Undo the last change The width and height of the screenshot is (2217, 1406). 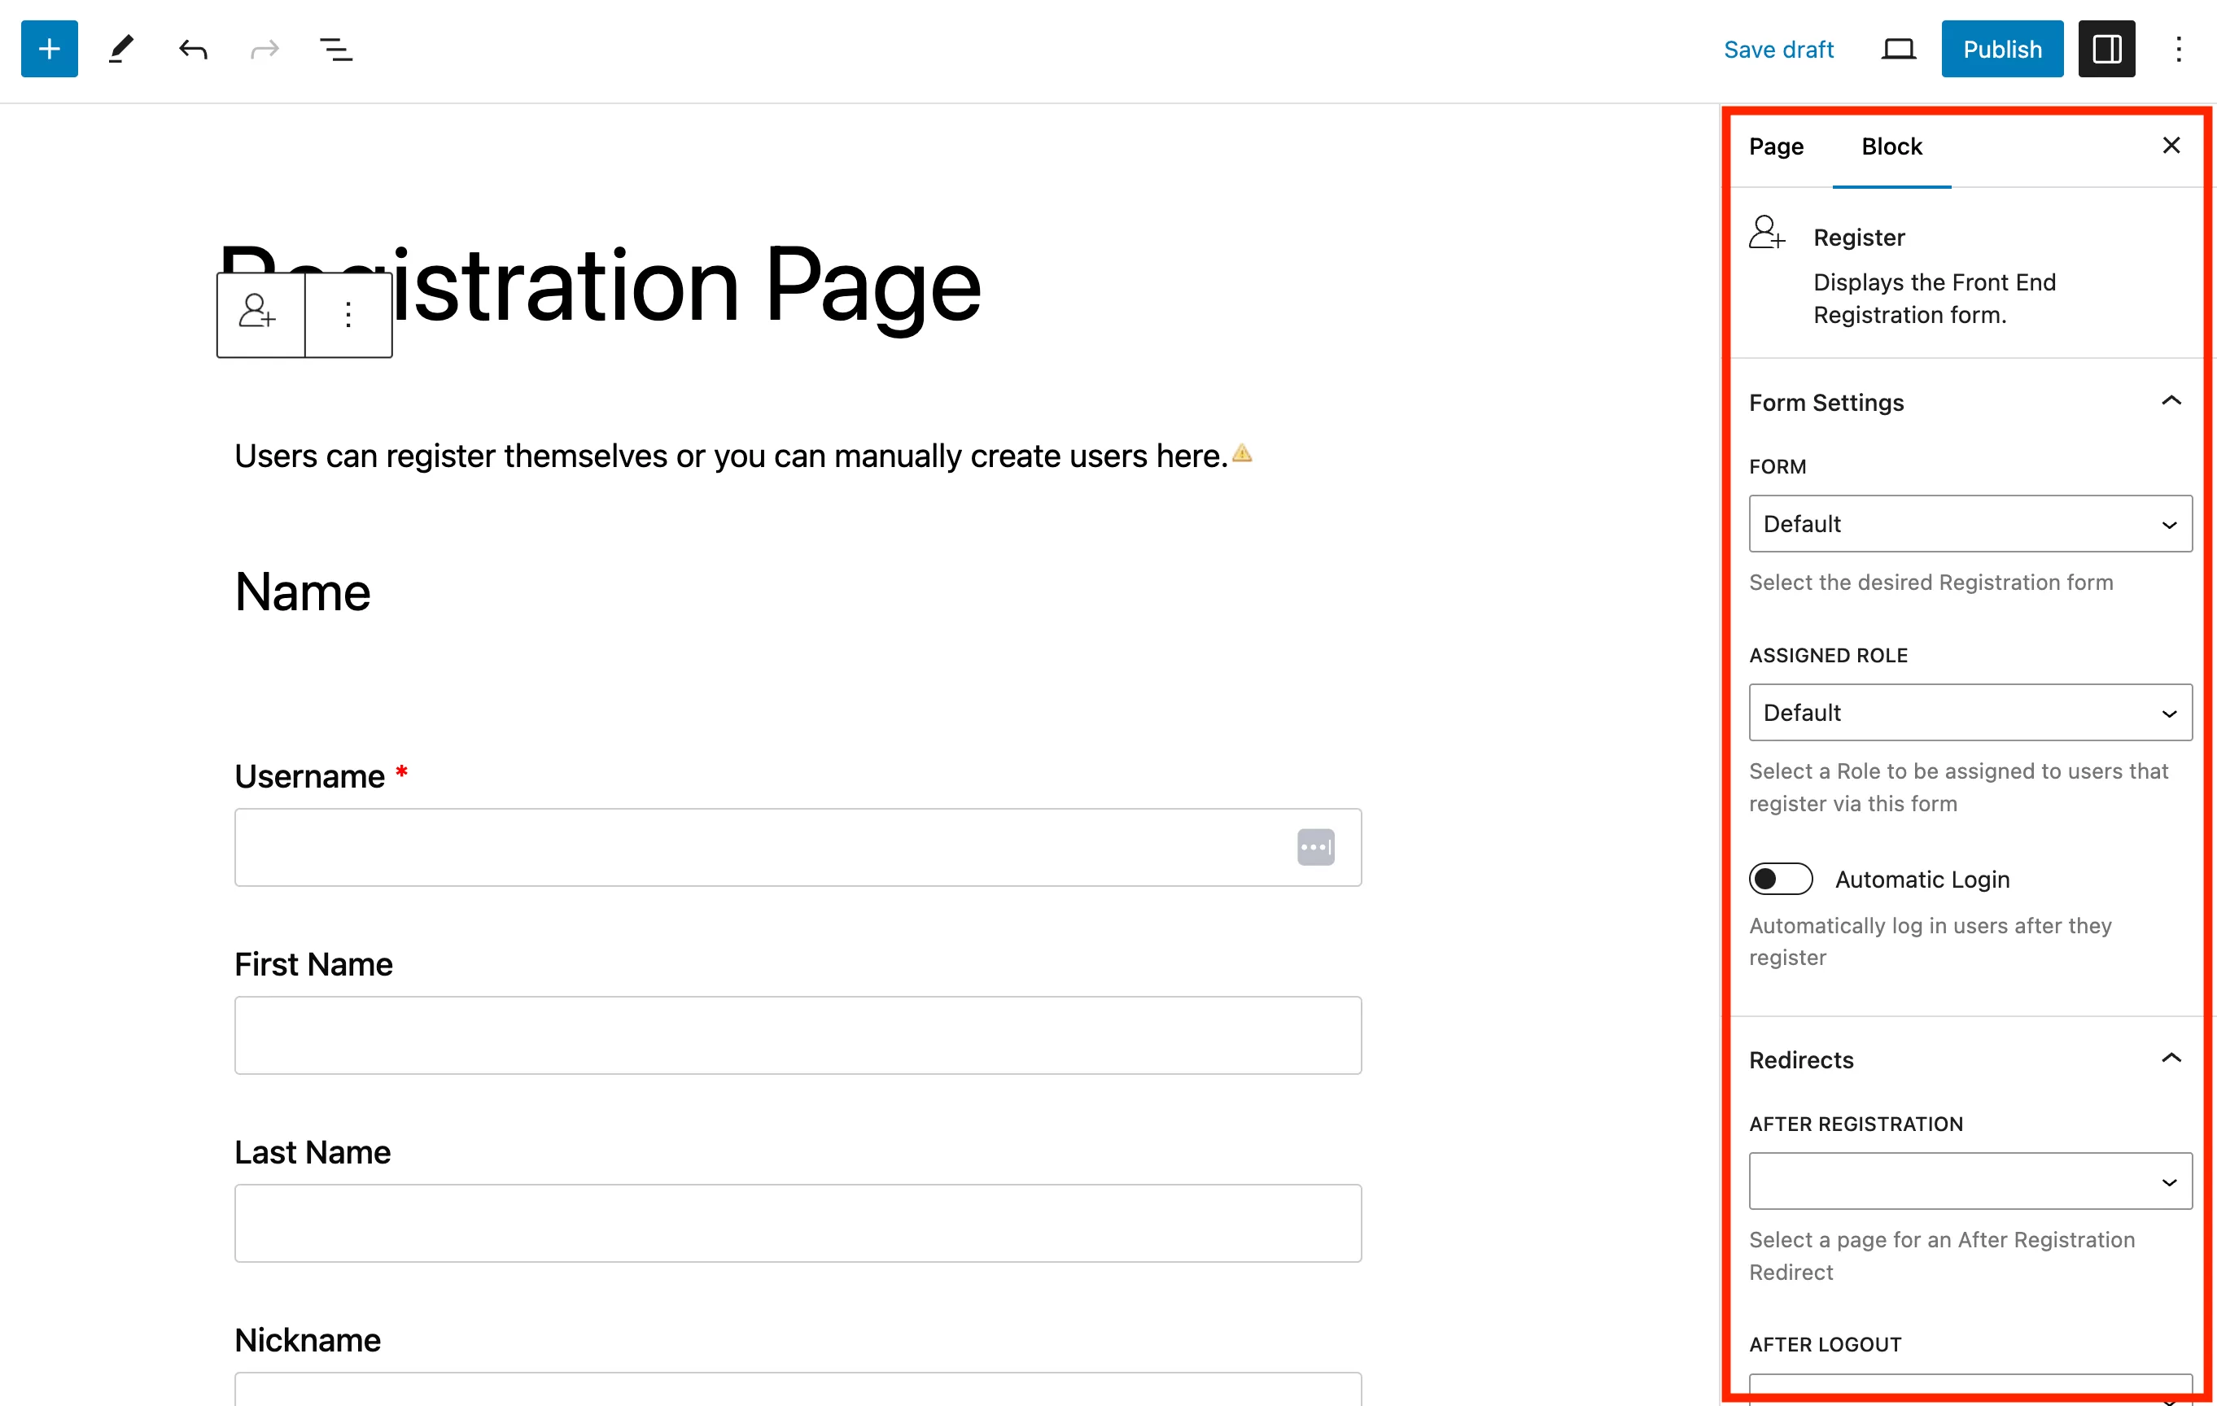(194, 49)
